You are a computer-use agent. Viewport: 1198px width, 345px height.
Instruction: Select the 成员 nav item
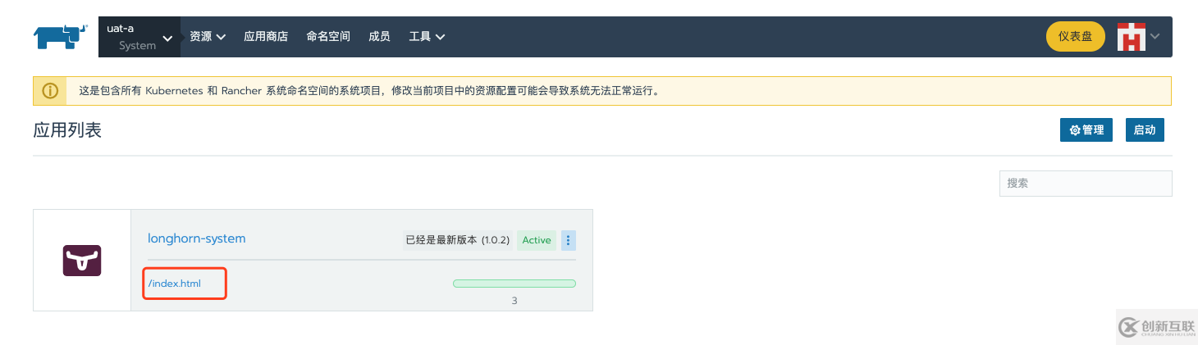tap(379, 37)
